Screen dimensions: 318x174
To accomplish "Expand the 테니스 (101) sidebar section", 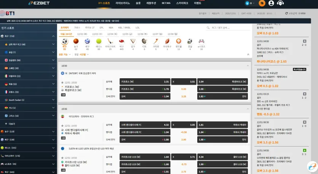I will [x=53, y=148].
